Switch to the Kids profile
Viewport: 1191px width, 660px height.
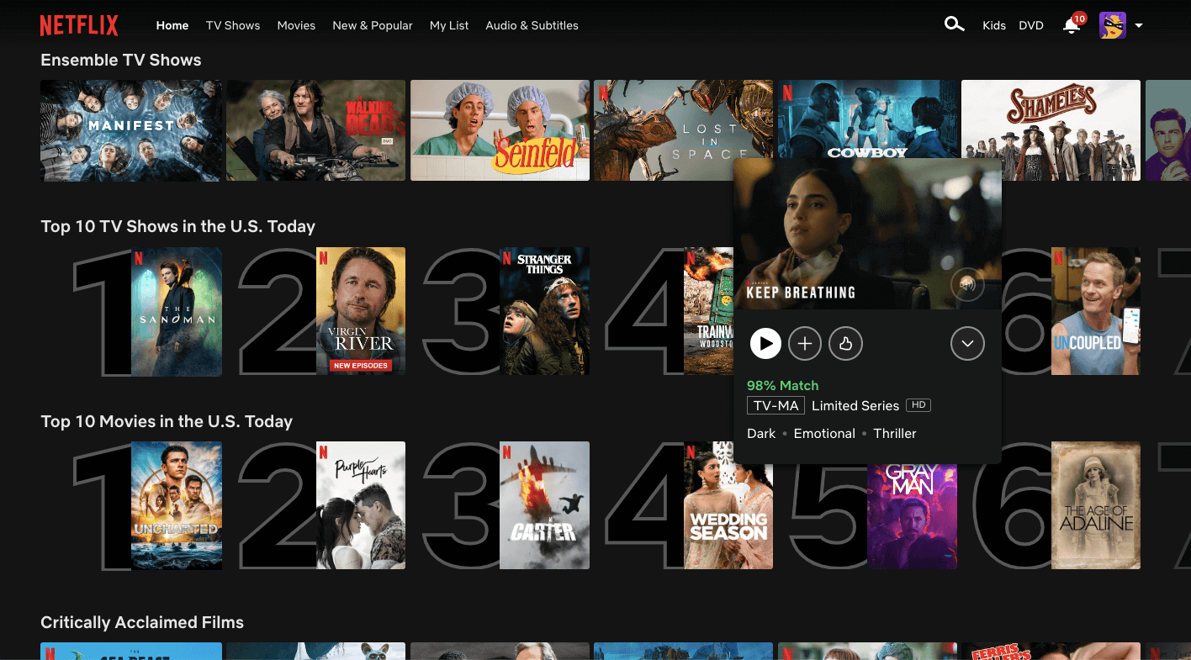tap(993, 25)
